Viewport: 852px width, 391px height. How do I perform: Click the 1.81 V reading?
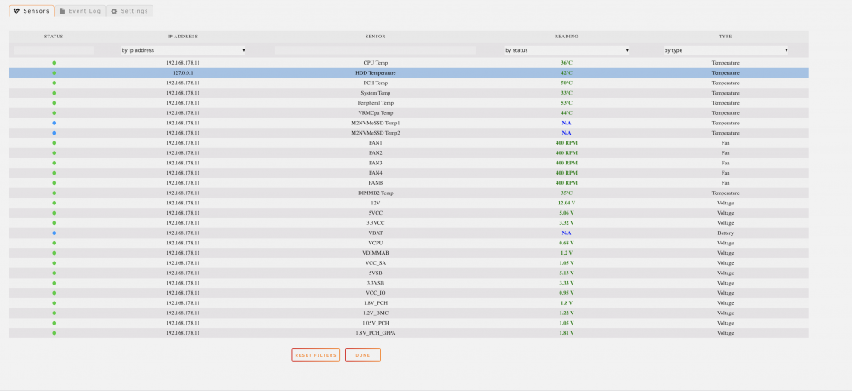point(567,333)
